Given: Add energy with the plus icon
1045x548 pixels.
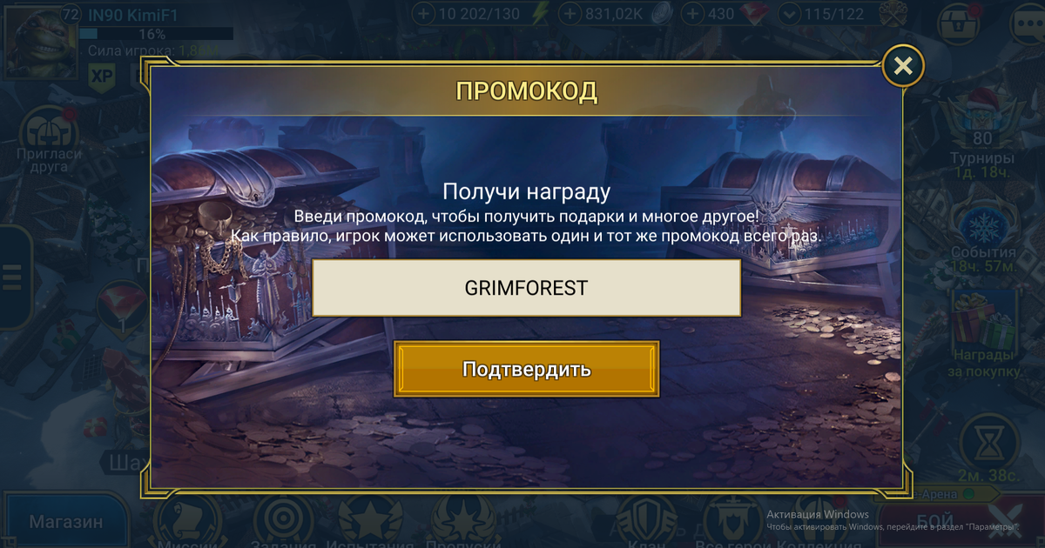Looking at the screenshot, I should click(423, 14).
